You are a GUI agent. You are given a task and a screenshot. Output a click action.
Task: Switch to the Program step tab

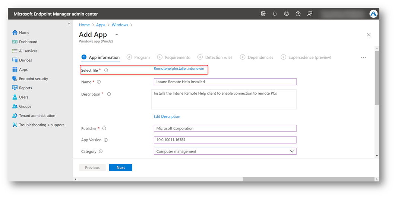click(138, 57)
